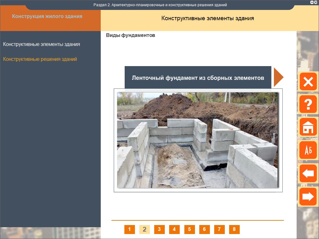Select 'Конструктивные решения зданий' sidebar item
The height and width of the screenshot is (239, 319).
point(40,59)
